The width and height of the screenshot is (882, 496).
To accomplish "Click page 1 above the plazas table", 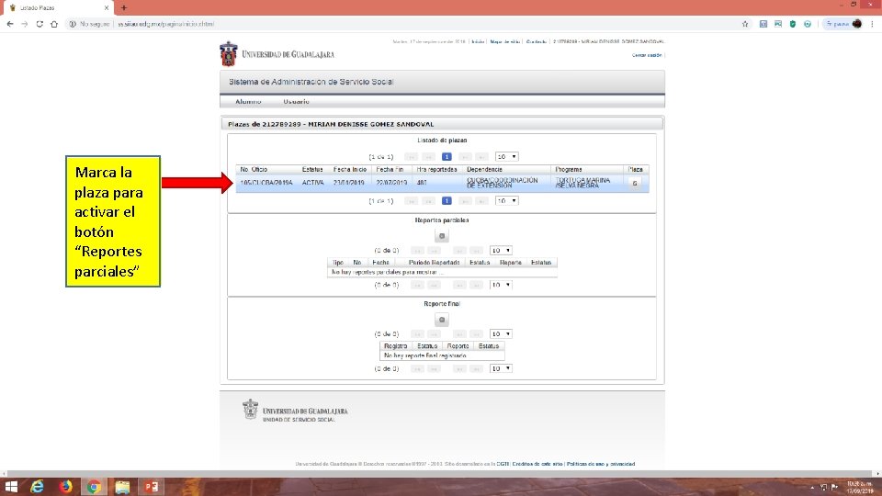I will click(x=447, y=156).
